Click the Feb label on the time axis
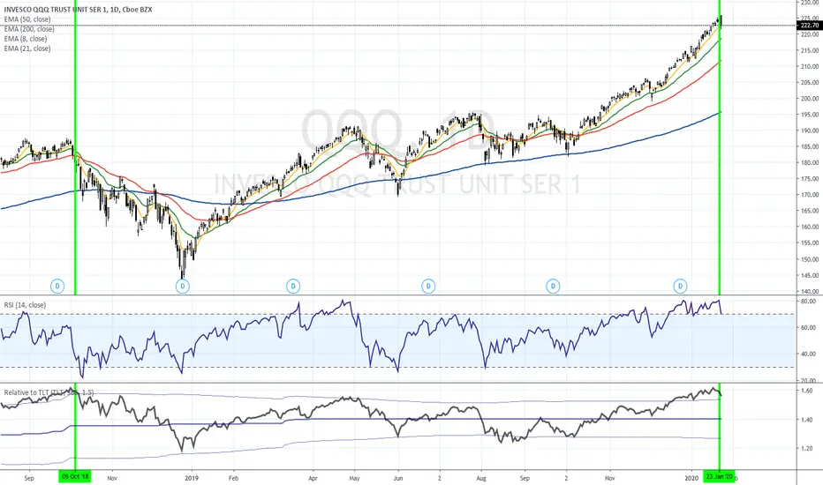This screenshot has width=823, height=485. click(x=234, y=478)
